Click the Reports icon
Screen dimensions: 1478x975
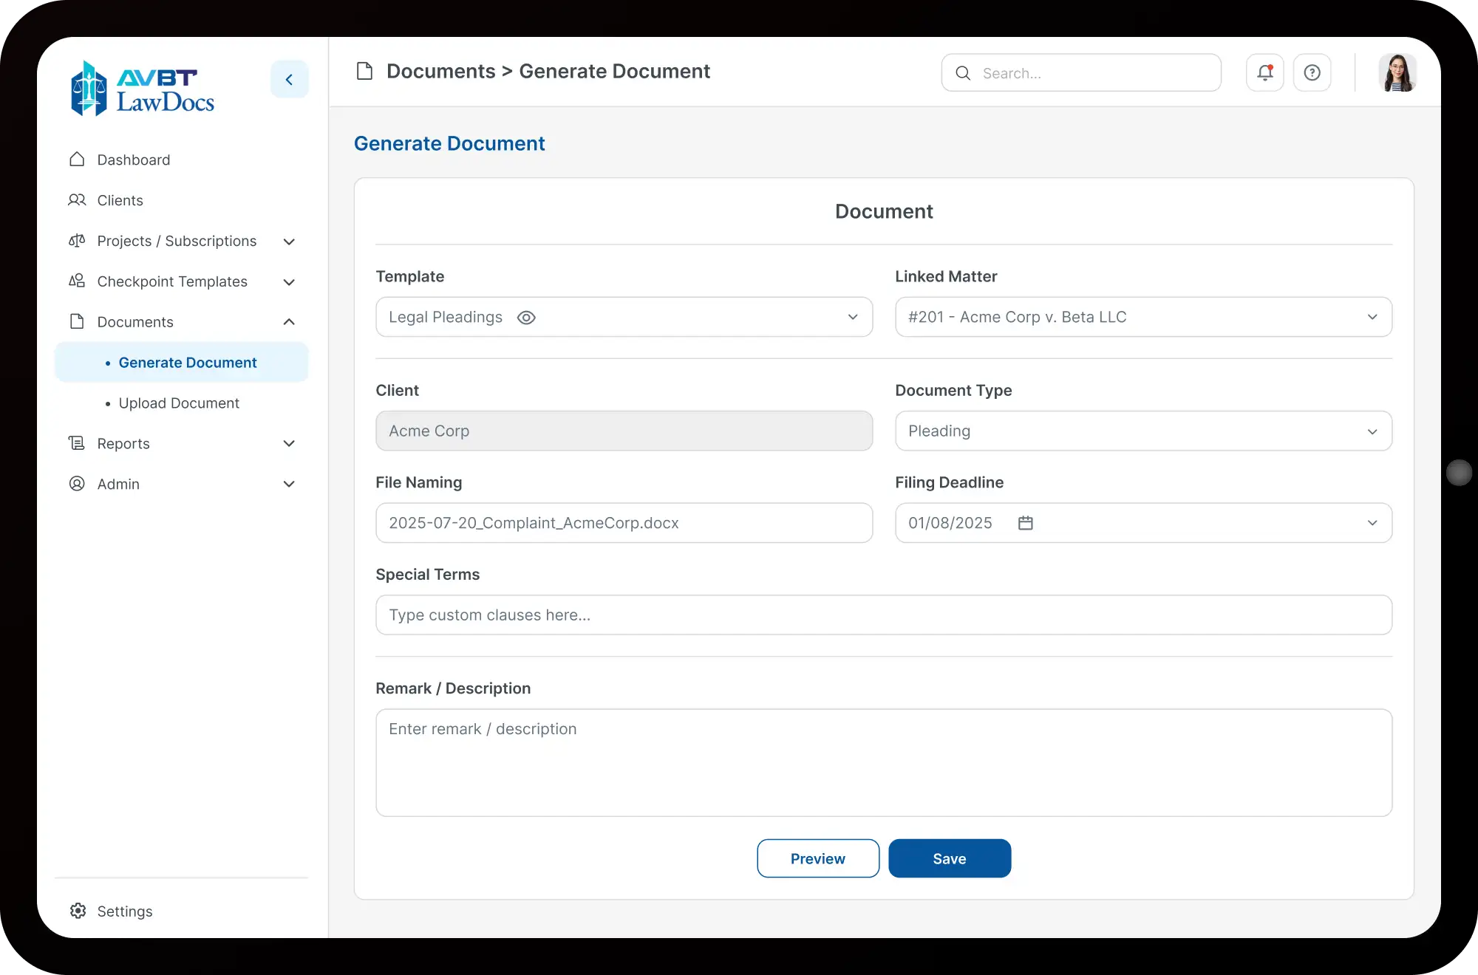[x=77, y=443]
